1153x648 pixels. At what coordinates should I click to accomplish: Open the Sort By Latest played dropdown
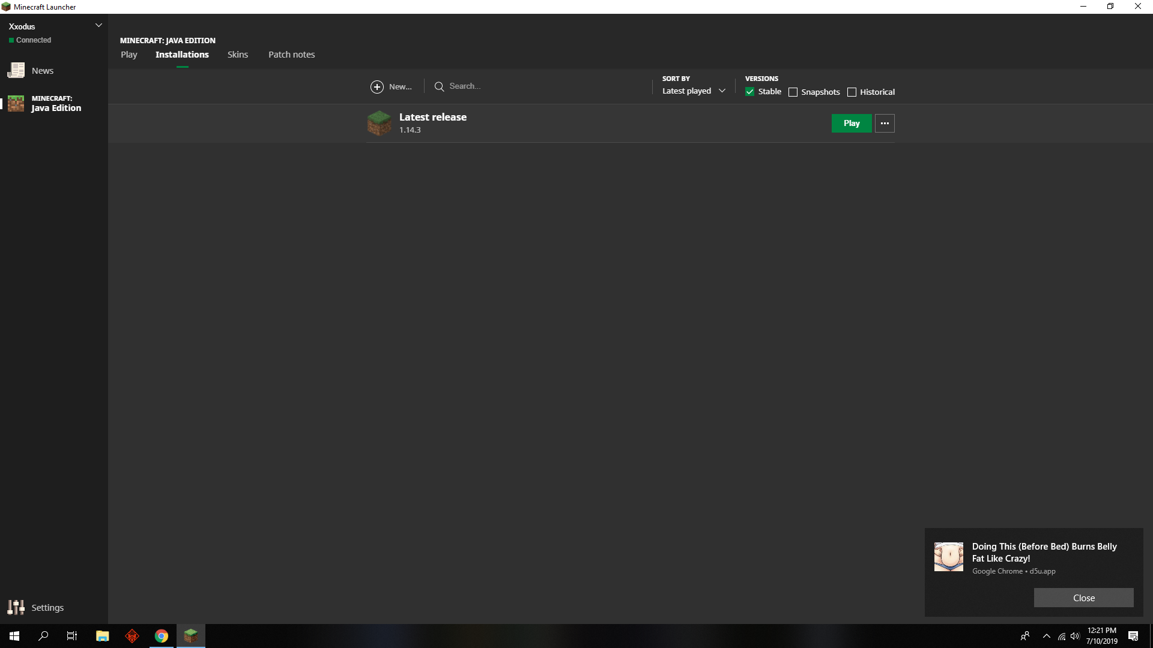[x=694, y=91]
